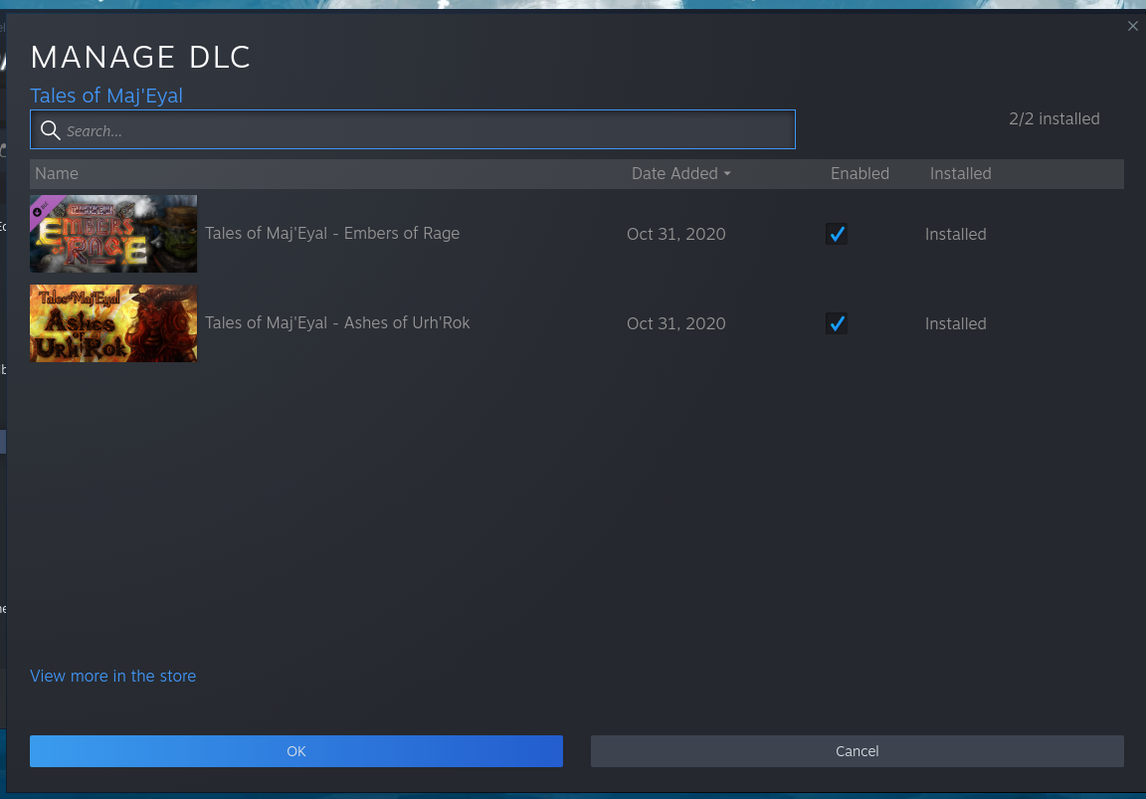This screenshot has width=1146, height=799.
Task: Click the purple DLC badge on Embers thumbnail
Action: pyautogui.click(x=43, y=208)
